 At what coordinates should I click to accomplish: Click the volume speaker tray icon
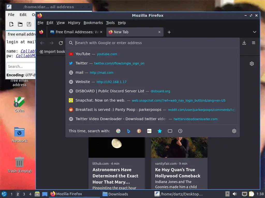coord(235,194)
